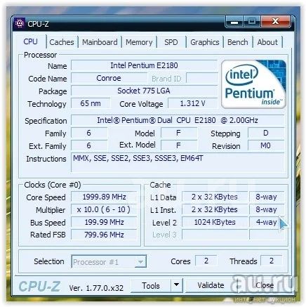Open the Mainboard tab
306x307 pixels.
[100, 42]
